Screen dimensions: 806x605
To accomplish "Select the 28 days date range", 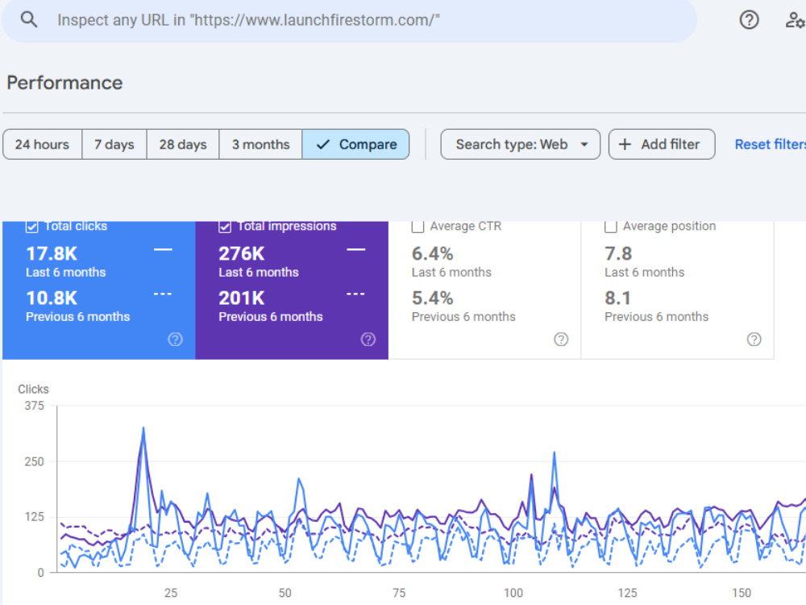I will click(x=183, y=144).
